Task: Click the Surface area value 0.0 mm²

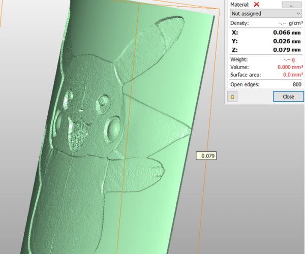Action: (x=293, y=75)
